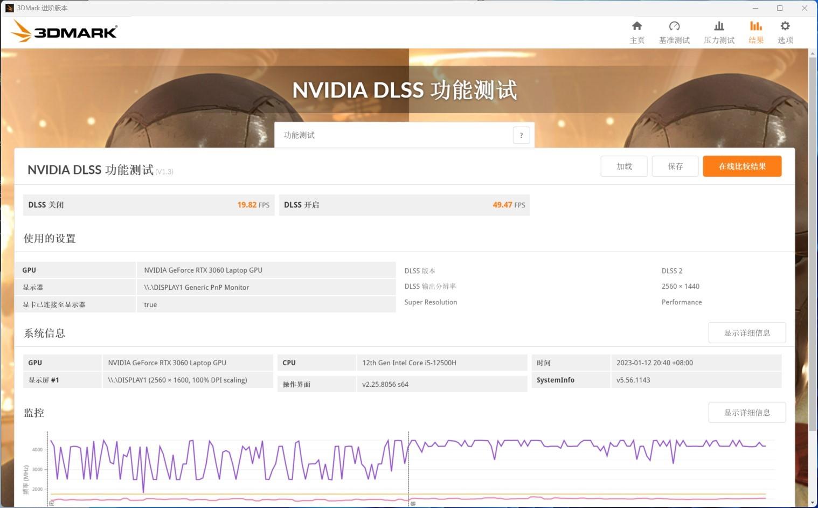The image size is (818, 508).
Task: Open 压力测试 stress test icon
Action: coord(719,26)
